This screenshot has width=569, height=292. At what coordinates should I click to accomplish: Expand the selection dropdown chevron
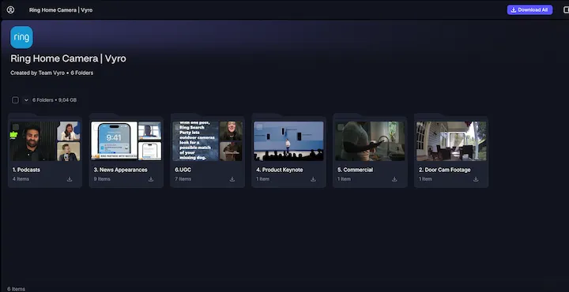(x=26, y=100)
